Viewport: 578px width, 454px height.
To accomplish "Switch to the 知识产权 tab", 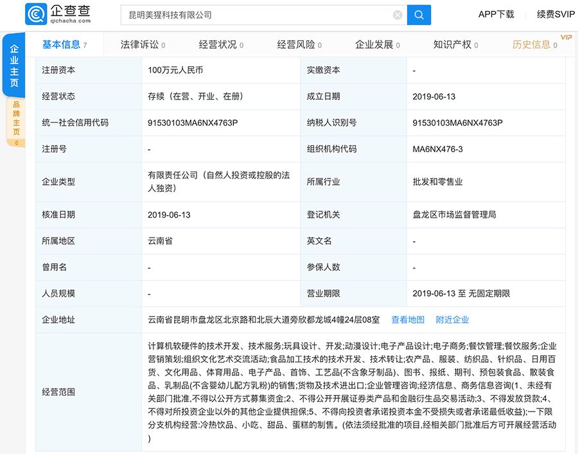I will tap(455, 44).
